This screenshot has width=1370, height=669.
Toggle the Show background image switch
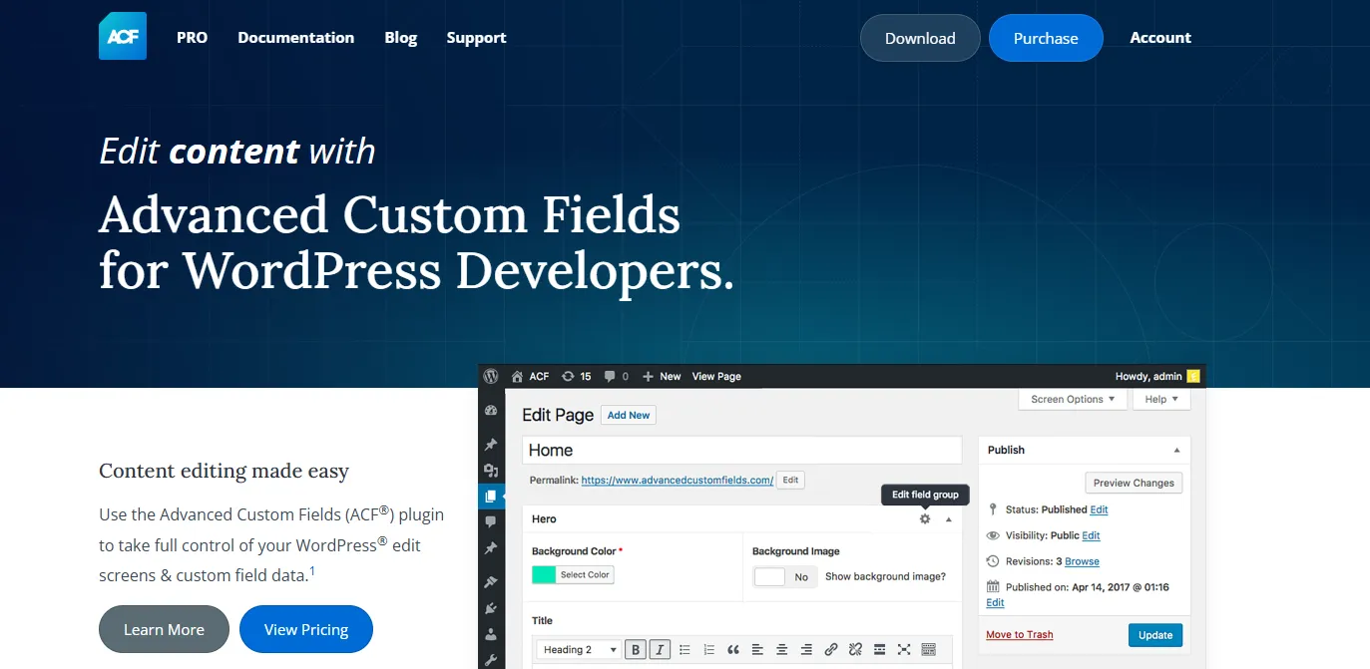[785, 576]
